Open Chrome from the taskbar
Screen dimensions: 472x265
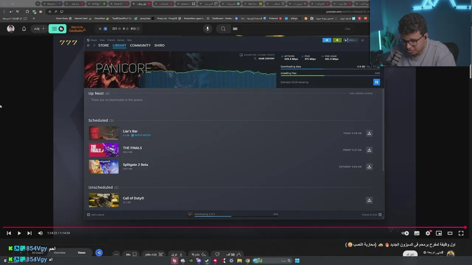[x=247, y=261]
